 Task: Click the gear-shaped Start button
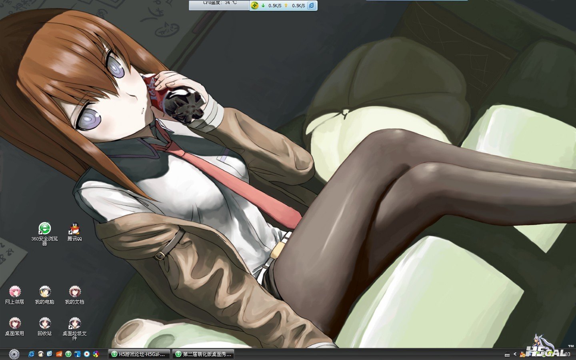coord(14,354)
